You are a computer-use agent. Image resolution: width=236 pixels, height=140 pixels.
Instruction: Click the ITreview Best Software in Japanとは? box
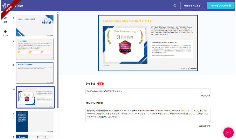[172, 49]
